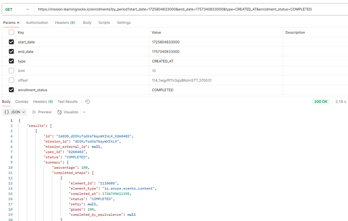Enable the offset parameter checkbox
Viewport: 348px width, 221px height.
[x=11, y=80]
